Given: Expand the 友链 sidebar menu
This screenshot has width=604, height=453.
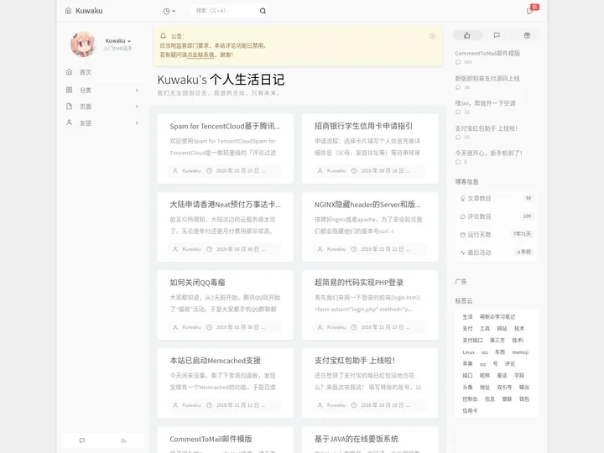Looking at the screenshot, I should (102, 122).
